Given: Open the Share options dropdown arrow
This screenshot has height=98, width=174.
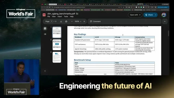Looking at the screenshot, I should point(156,15).
